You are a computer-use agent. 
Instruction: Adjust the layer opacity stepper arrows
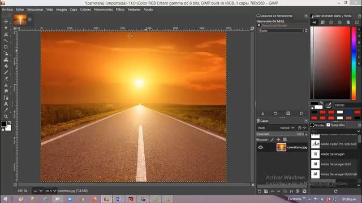pyautogui.click(x=307, y=134)
